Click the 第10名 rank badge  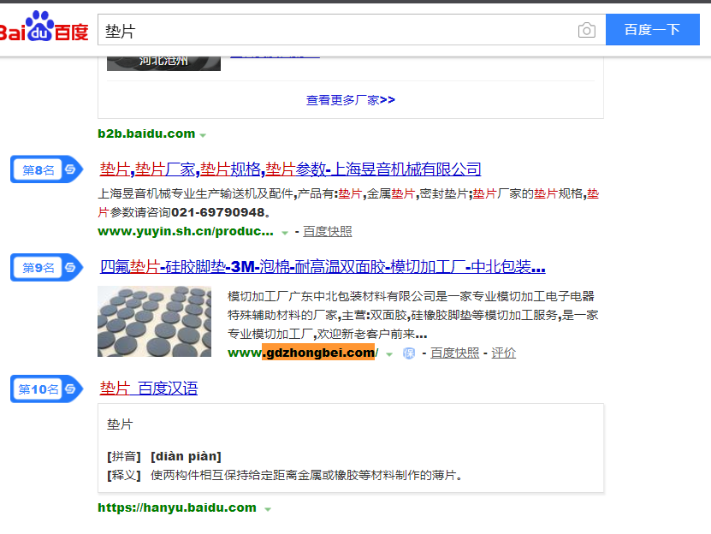47,389
